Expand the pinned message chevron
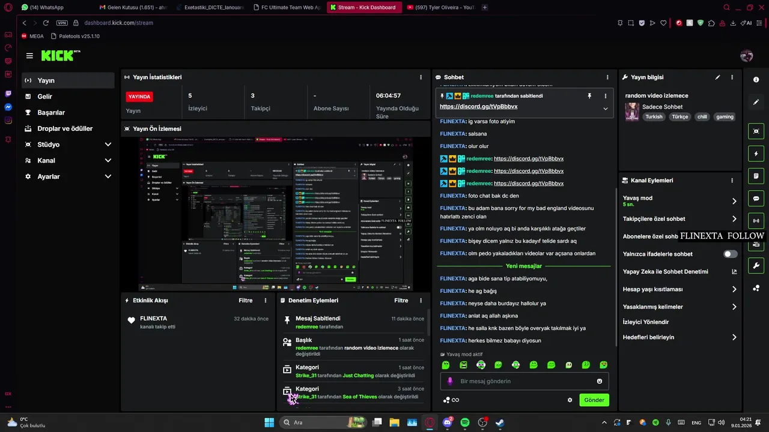 [605, 109]
